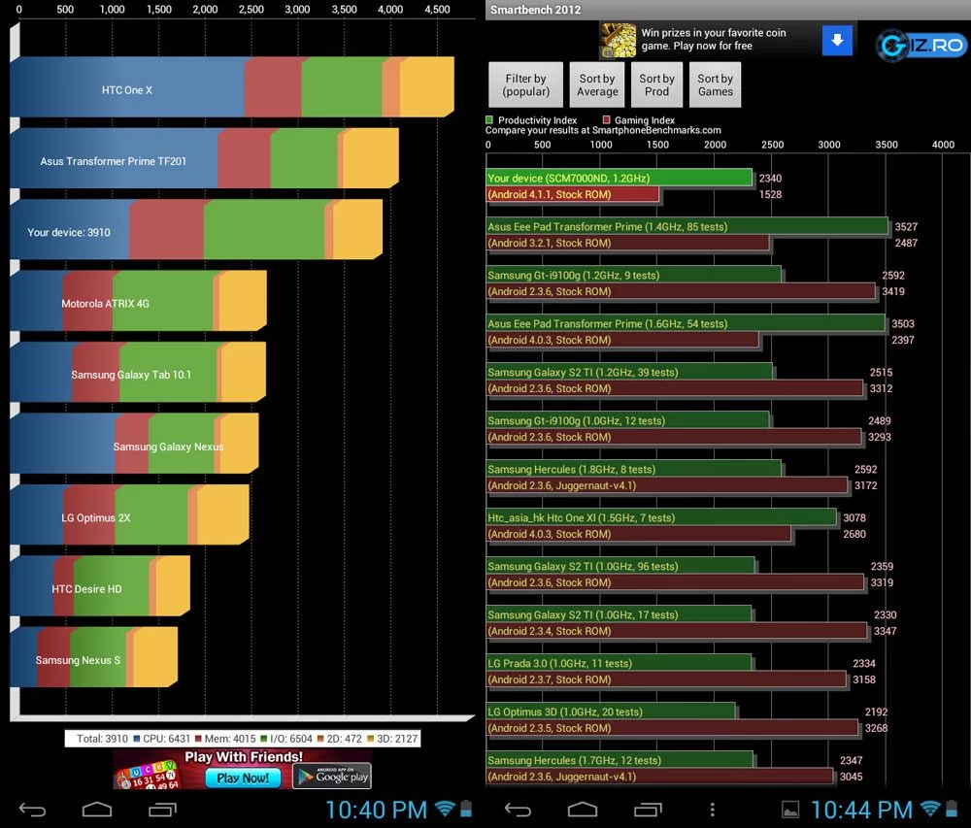Click LG Prada 3.0 (1.0GHz, 11 tests) bar

click(x=619, y=663)
